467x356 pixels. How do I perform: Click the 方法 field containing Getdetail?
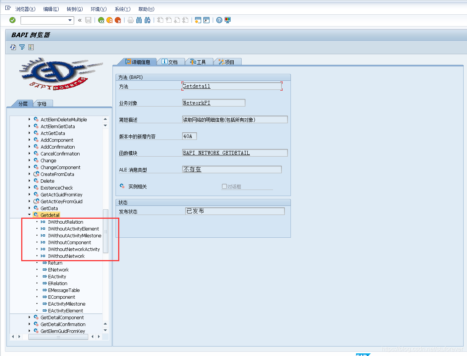point(231,86)
